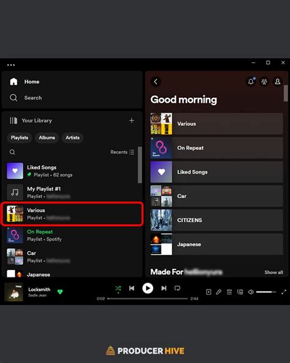This screenshot has width=290, height=363.
Task: Collapse Your Library panel
Action: tap(31, 120)
